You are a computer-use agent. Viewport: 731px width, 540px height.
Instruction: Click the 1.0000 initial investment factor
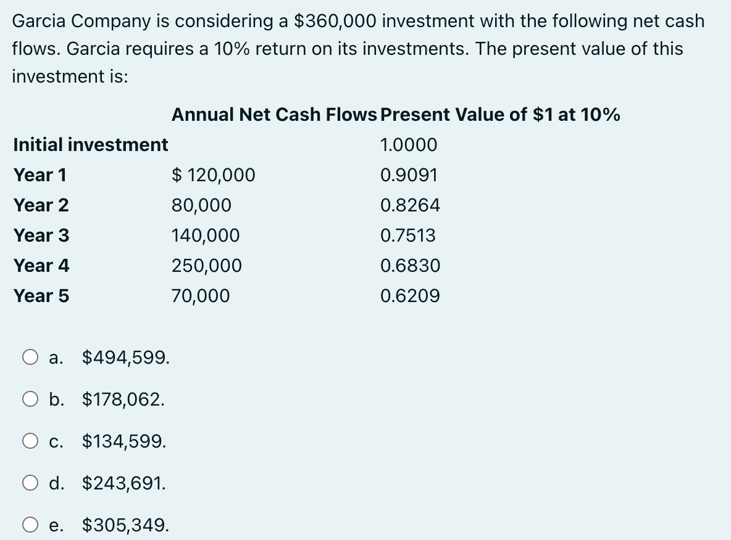coord(409,145)
